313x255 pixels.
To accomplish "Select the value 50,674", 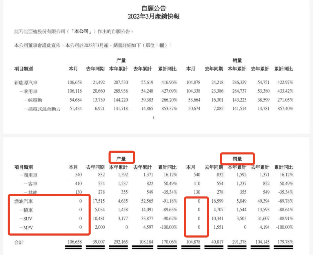I will coord(194,109).
